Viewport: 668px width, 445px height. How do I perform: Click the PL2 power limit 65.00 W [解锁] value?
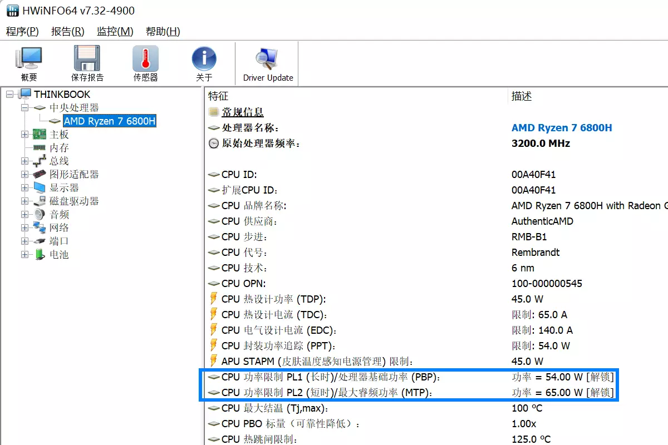[x=563, y=393]
